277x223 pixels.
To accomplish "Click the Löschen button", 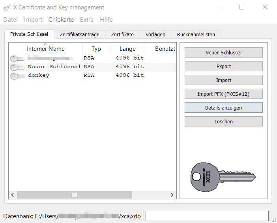I will pyautogui.click(x=223, y=122).
